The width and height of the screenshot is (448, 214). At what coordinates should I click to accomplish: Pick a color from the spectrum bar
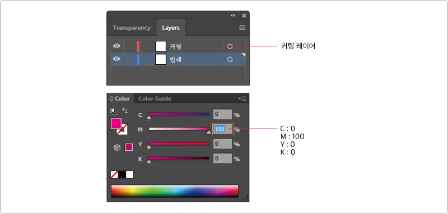point(175,191)
